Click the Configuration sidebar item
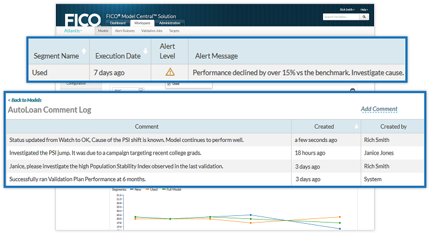The height and width of the screenshot is (234, 430). tap(76, 84)
